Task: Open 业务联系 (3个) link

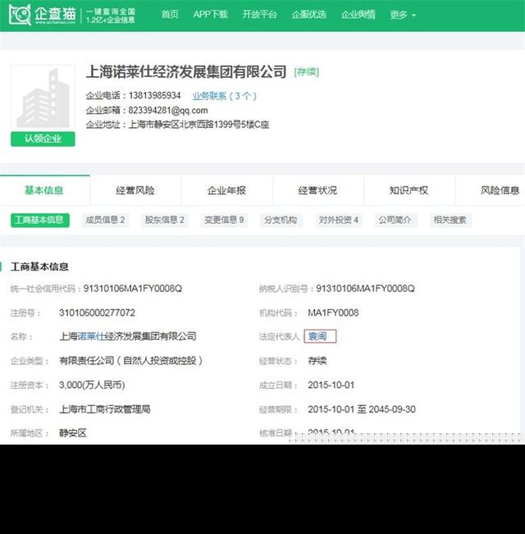Action: click(225, 96)
